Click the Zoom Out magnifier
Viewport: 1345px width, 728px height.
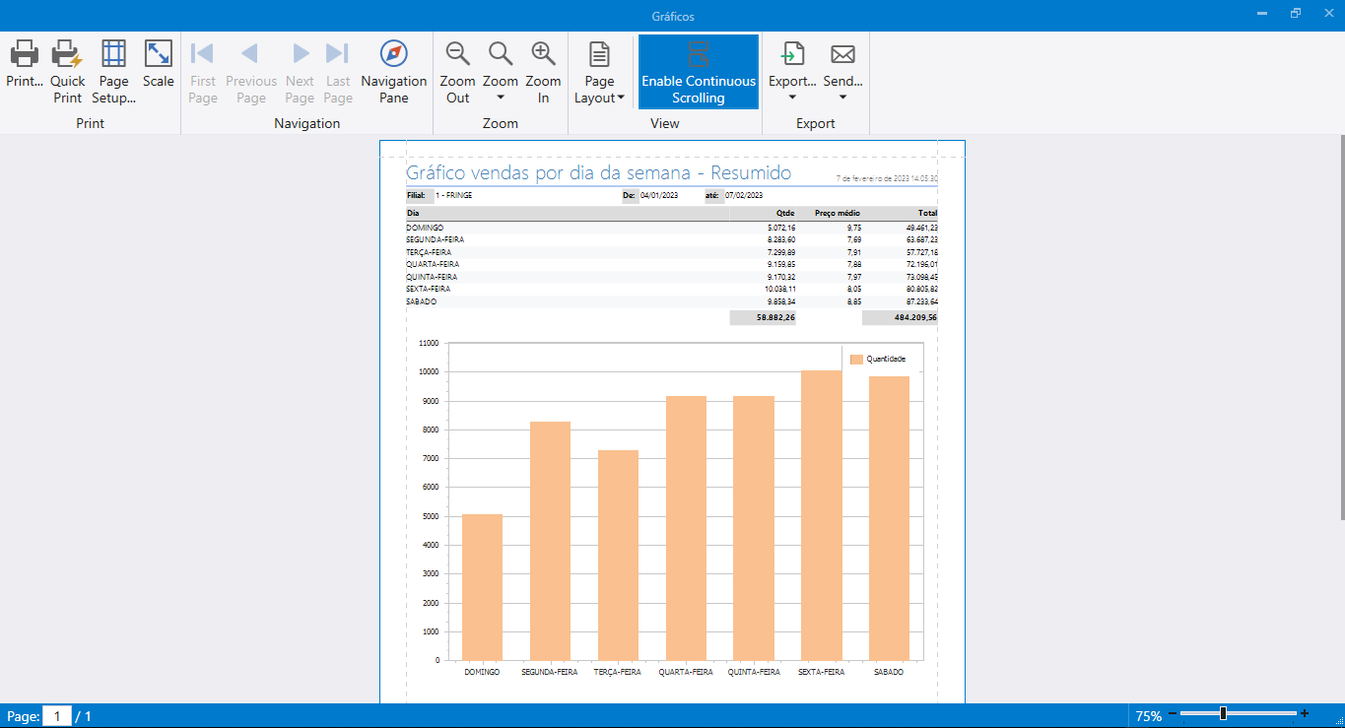tap(457, 54)
